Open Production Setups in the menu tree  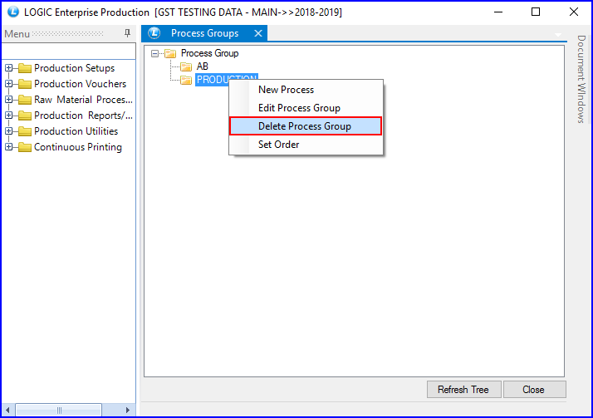click(75, 68)
